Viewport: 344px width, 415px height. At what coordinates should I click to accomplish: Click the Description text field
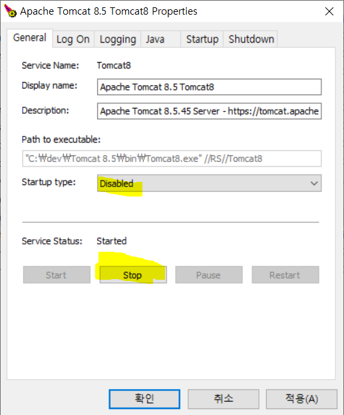pos(209,111)
